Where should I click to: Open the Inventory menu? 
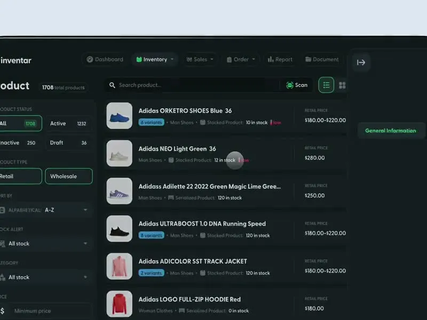(155, 59)
